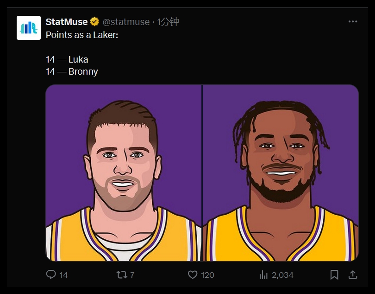Open the Bronny illustration on right

pyautogui.click(x=281, y=173)
